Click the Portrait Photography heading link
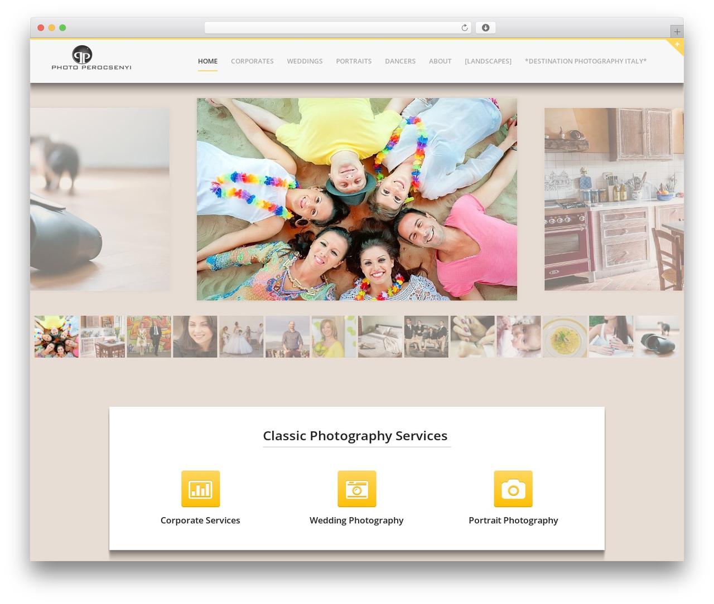 (x=513, y=520)
